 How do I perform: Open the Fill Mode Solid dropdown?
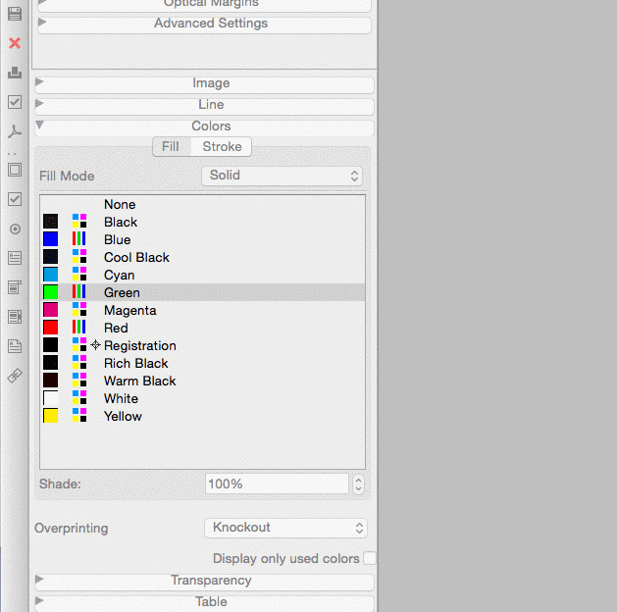[x=284, y=176]
